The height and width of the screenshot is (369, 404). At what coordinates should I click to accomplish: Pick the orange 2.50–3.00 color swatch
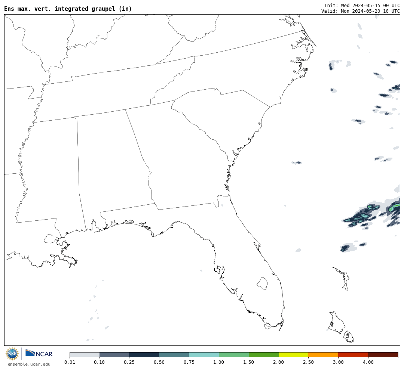(323, 355)
